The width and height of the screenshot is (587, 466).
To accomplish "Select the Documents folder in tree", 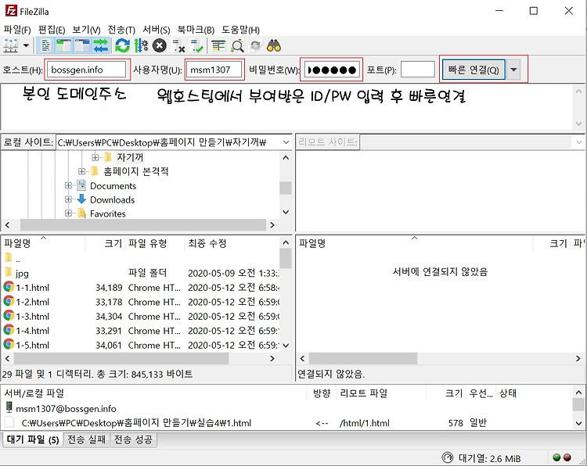I will pos(113,186).
